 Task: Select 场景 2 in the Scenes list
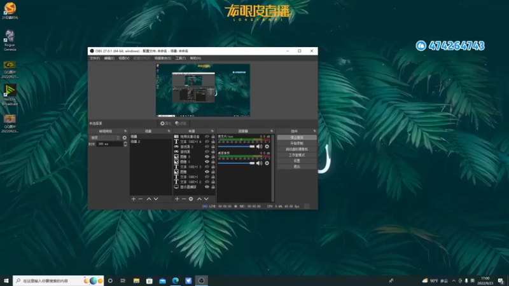tap(151, 142)
